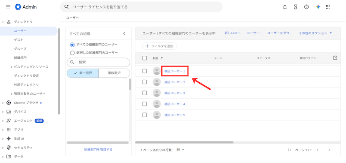Click the Apps grid icon in sidebar
The width and height of the screenshot is (346, 163).
[9, 130]
